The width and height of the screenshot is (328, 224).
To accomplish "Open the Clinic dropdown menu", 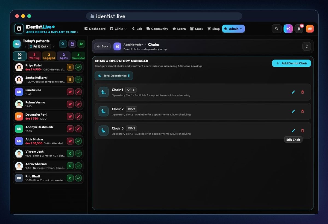I will [x=118, y=29].
